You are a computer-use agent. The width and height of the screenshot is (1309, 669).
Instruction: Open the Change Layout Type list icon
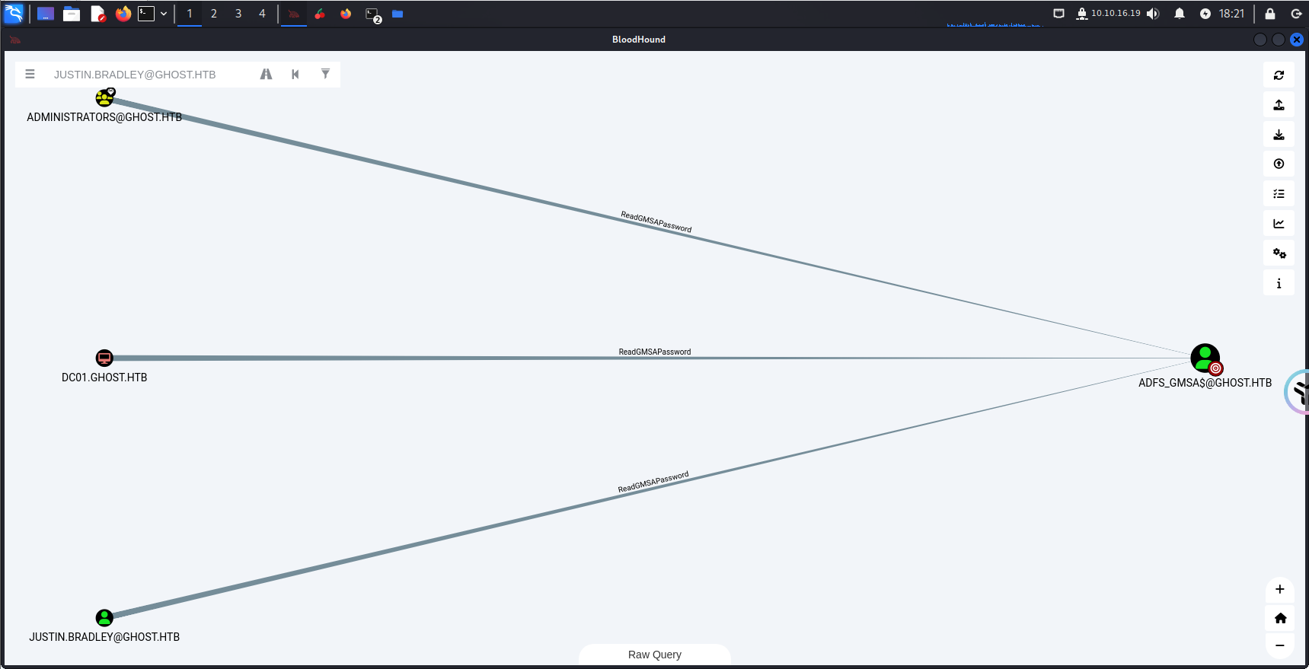point(1279,194)
